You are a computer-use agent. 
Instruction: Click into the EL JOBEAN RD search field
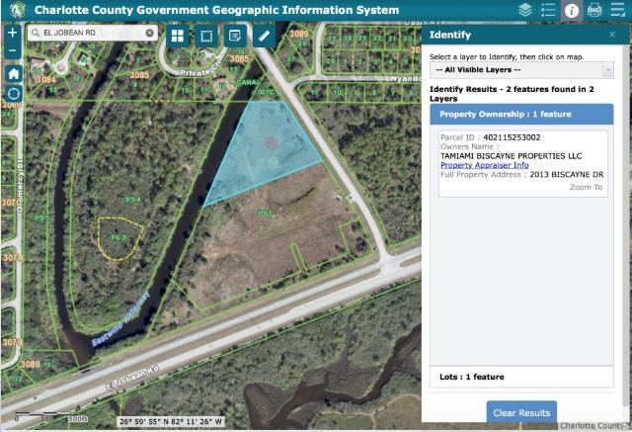[92, 33]
